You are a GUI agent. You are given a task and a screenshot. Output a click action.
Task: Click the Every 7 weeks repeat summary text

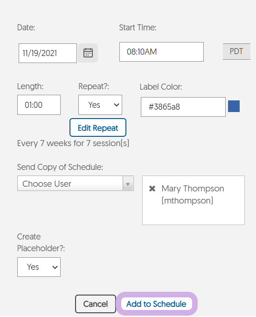pyautogui.click(x=73, y=143)
